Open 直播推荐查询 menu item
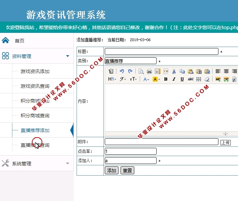238x201 pixels. (35, 145)
